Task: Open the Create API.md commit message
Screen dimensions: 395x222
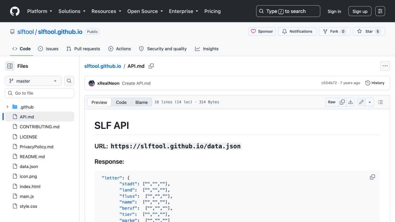Action: pyautogui.click(x=136, y=83)
